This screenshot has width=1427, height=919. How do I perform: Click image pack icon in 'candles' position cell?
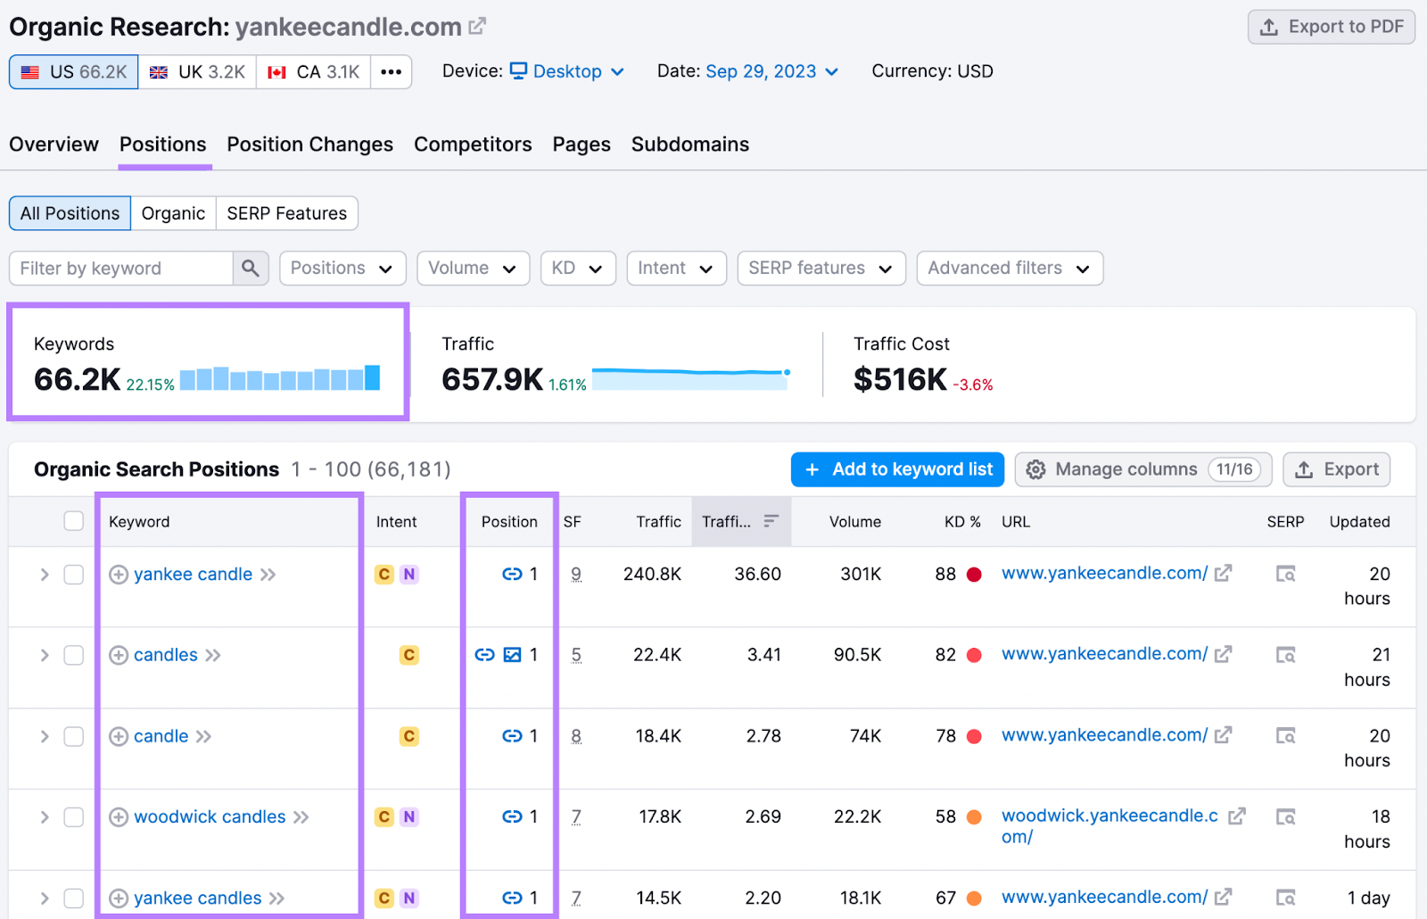(x=512, y=655)
